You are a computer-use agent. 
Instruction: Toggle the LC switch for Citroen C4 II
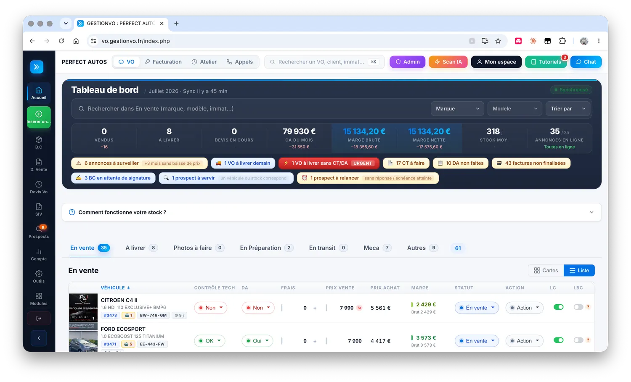(559, 307)
